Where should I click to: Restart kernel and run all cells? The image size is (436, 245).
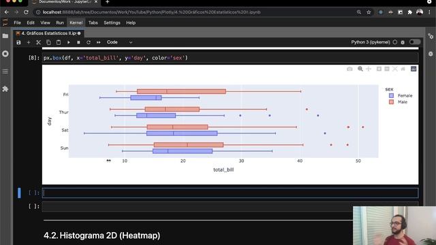pos(98,42)
